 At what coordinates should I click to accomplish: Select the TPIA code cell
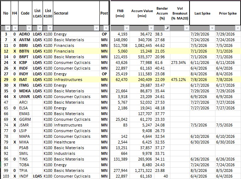click(25, 171)
